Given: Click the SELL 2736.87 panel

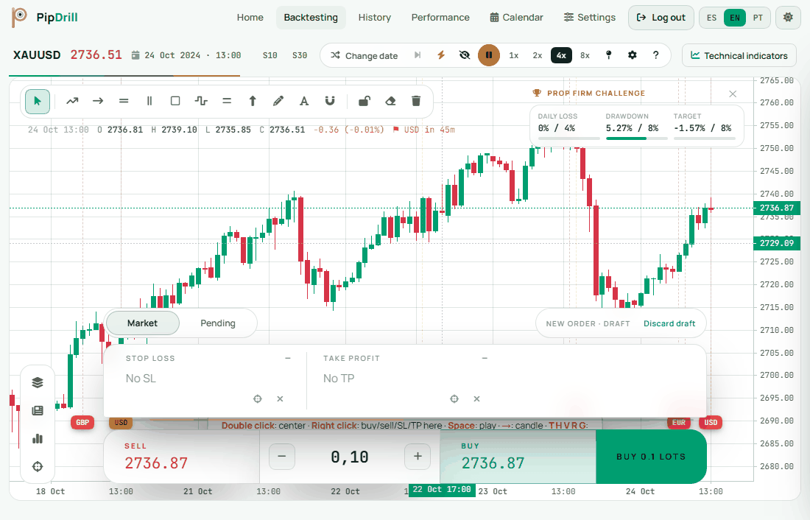Looking at the screenshot, I should [182, 457].
